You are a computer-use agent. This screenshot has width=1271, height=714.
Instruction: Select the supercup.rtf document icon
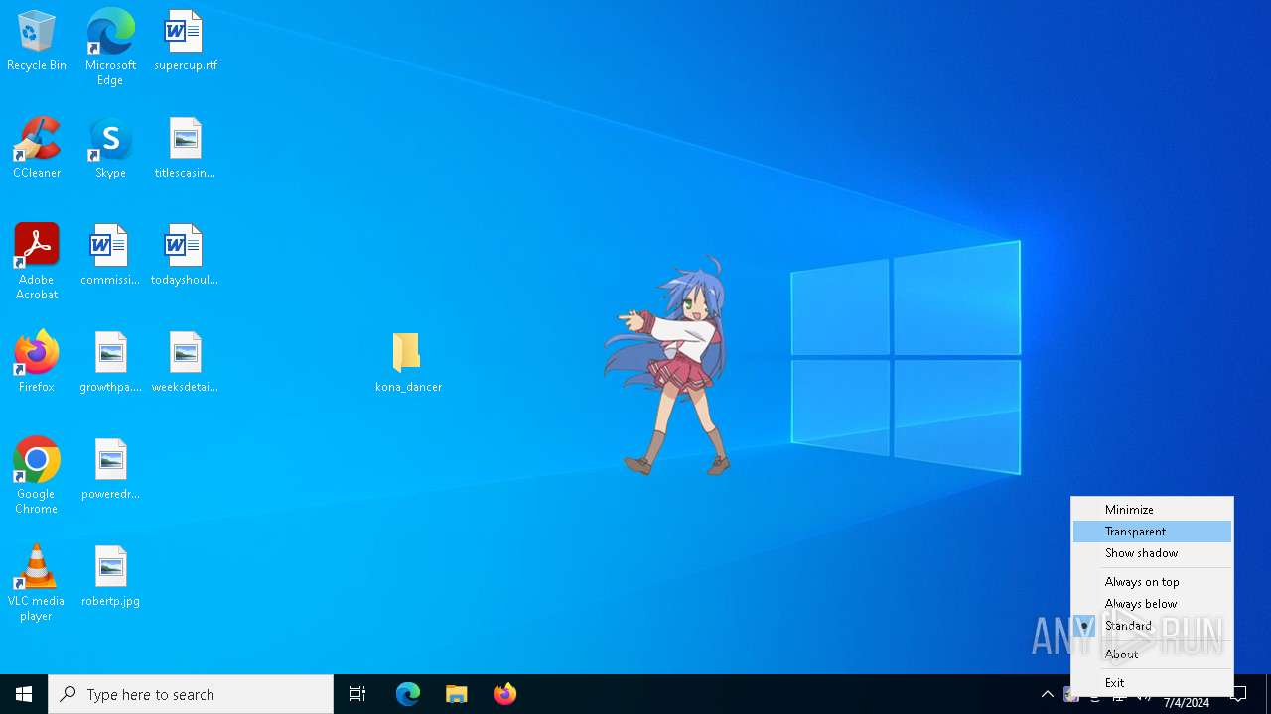(185, 41)
